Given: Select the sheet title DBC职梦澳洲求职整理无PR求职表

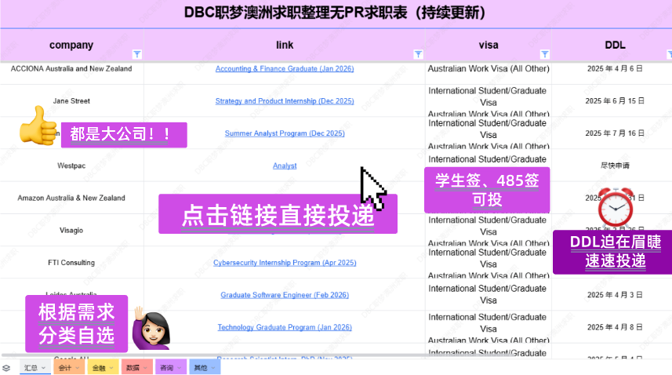Looking at the screenshot, I should 335,13.
